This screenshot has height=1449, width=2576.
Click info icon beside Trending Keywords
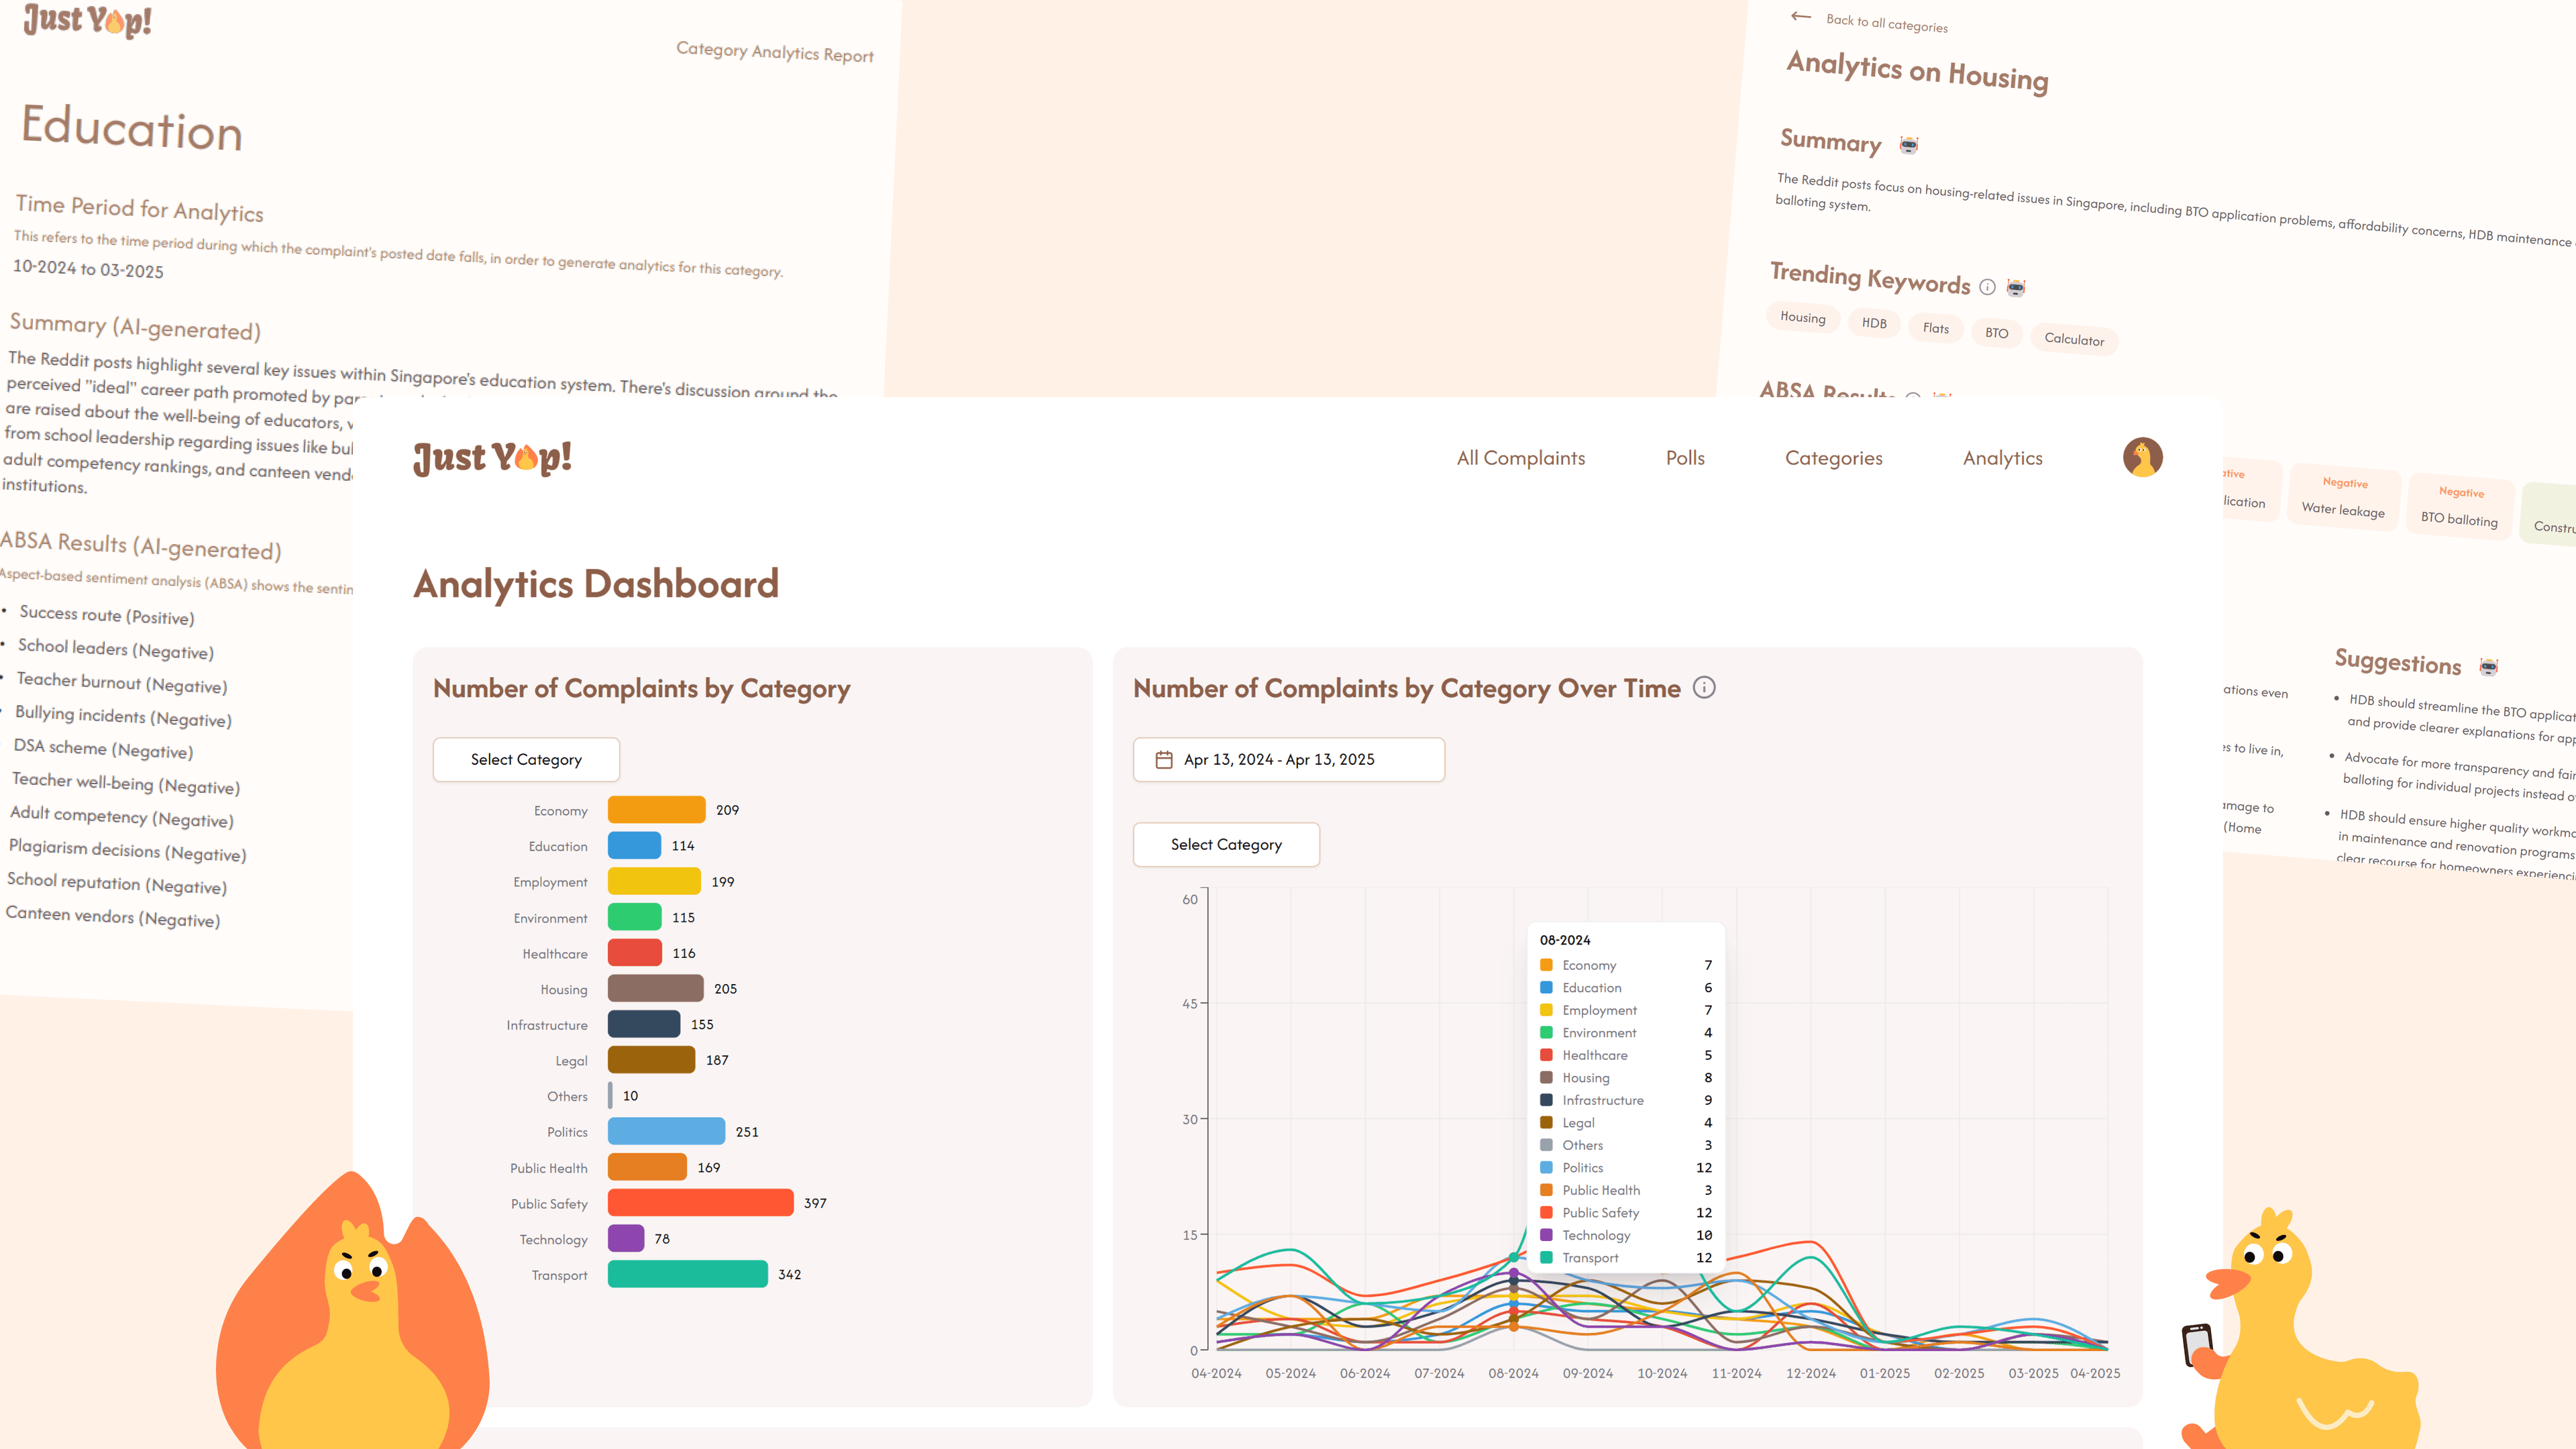pyautogui.click(x=1987, y=287)
